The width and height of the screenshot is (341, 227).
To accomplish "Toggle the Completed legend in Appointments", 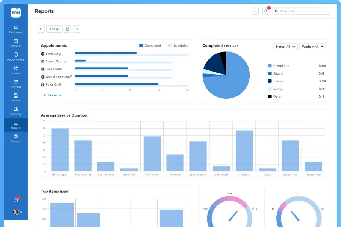I will [150, 45].
